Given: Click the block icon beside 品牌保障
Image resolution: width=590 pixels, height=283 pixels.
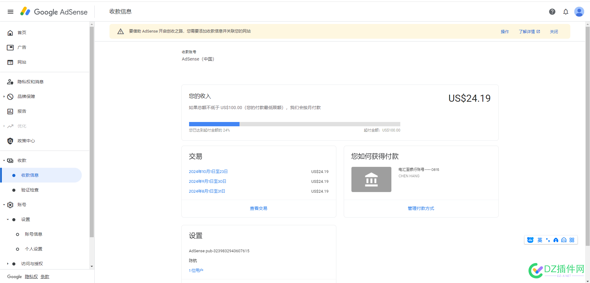Looking at the screenshot, I should (x=10, y=96).
